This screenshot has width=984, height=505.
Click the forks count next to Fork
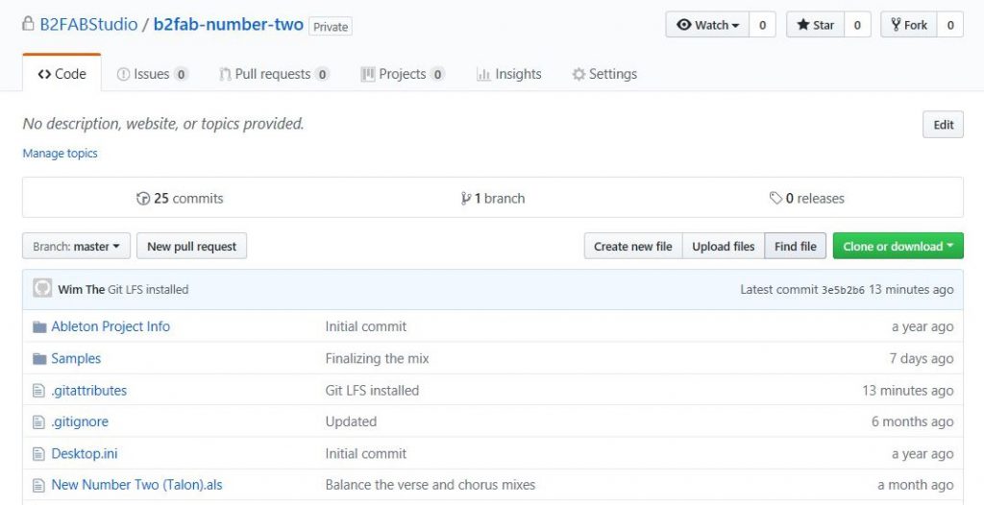tap(950, 25)
